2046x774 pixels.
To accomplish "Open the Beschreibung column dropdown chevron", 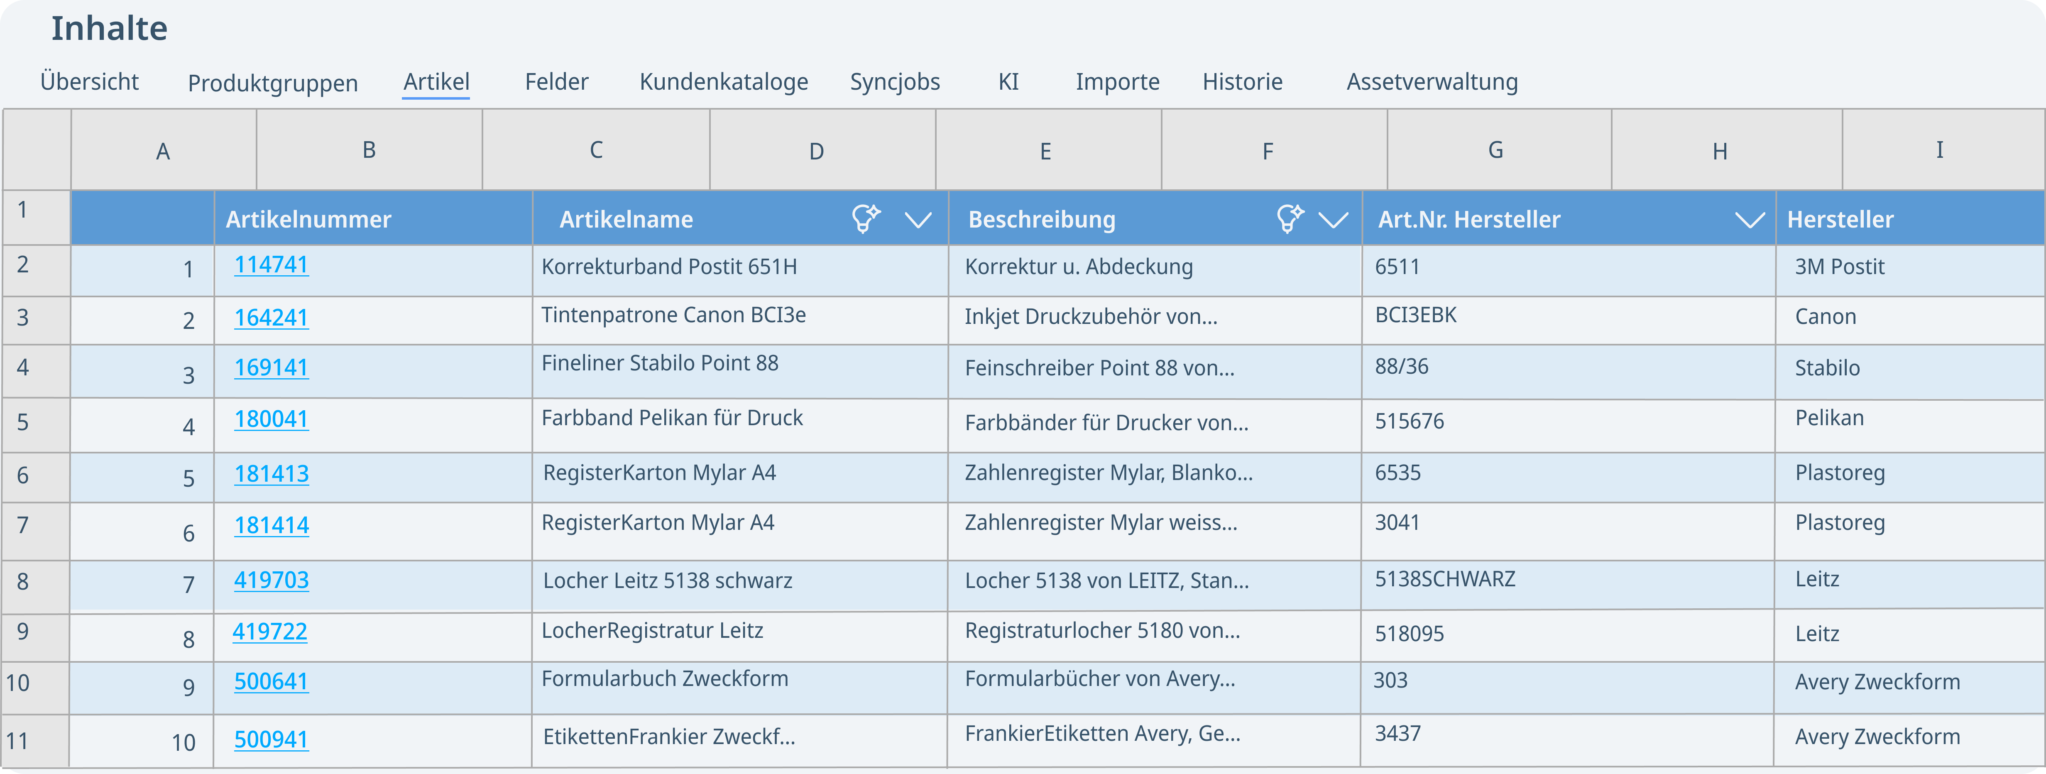I will click(x=1333, y=220).
